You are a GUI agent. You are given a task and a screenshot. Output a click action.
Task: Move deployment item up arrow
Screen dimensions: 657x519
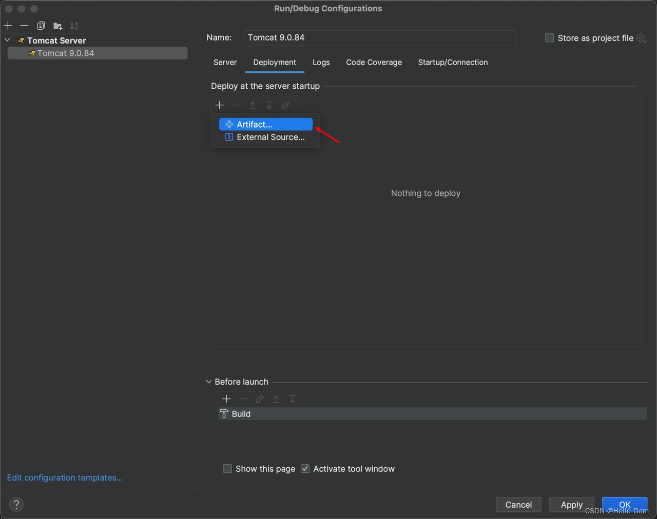pos(253,105)
